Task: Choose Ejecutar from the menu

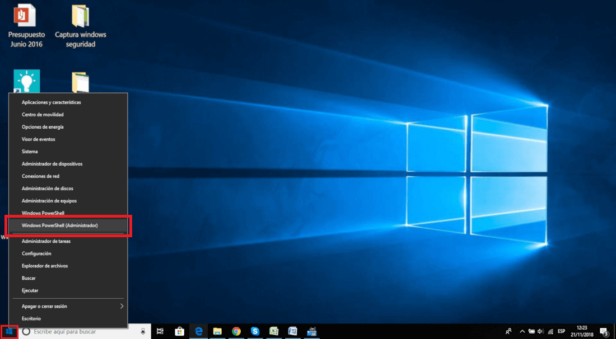Action: pyautogui.click(x=68, y=290)
